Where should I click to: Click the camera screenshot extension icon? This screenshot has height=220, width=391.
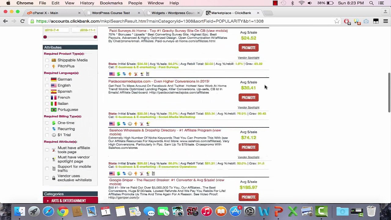366,21
